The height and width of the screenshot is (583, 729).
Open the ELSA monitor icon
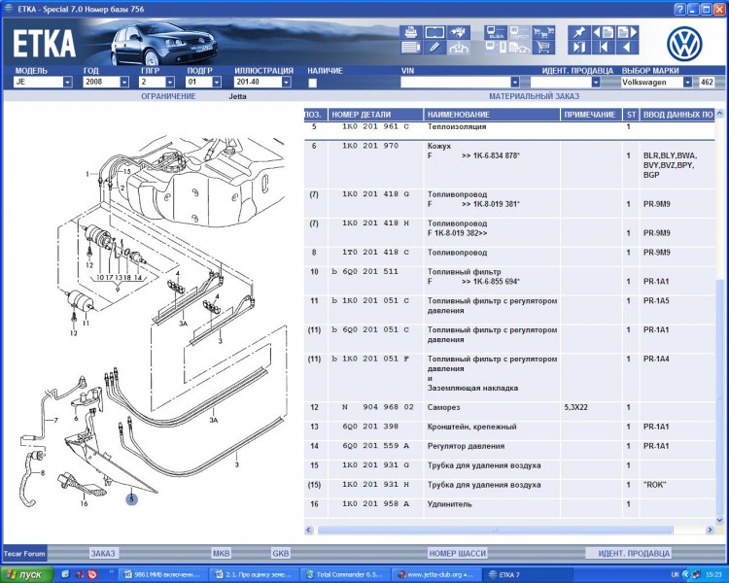pos(496,32)
